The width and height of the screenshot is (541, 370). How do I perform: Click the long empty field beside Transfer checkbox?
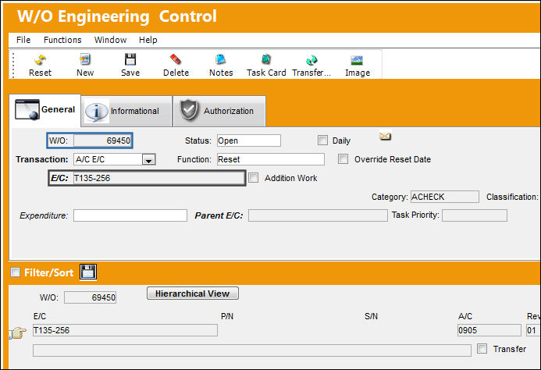coord(252,350)
